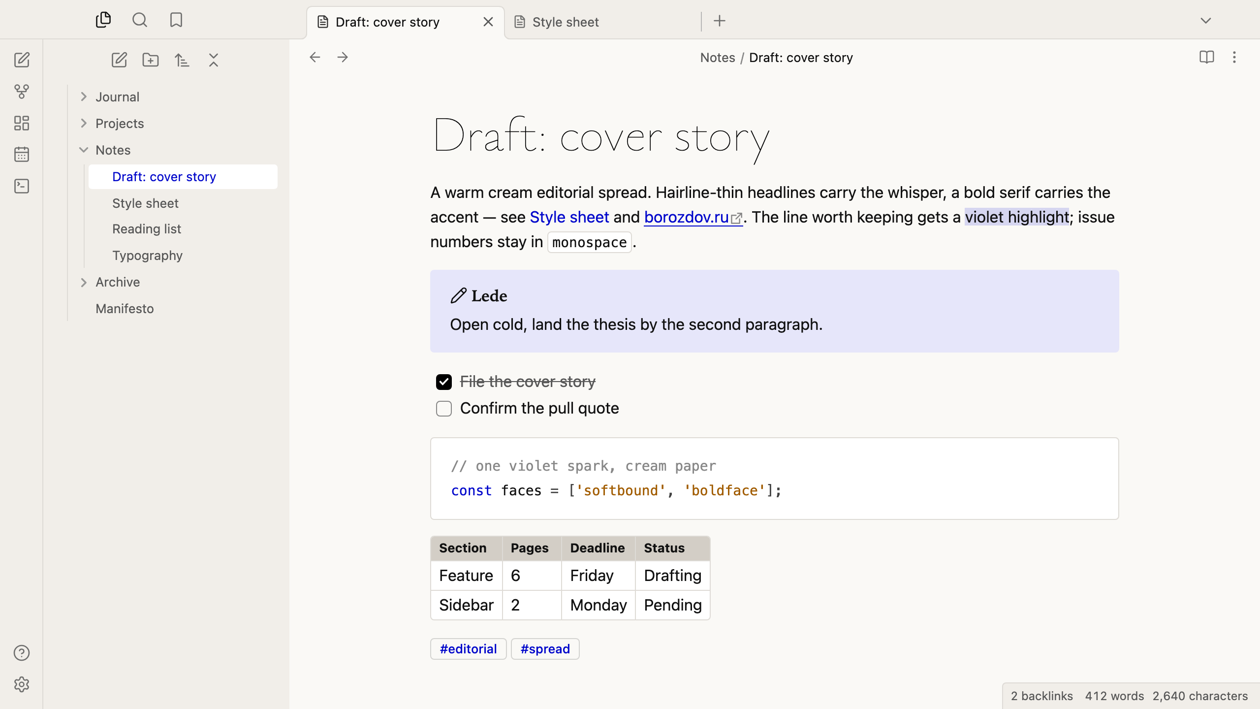Open the canvas grid icon in ribbon
Image resolution: width=1260 pixels, height=709 pixels.
[22, 123]
